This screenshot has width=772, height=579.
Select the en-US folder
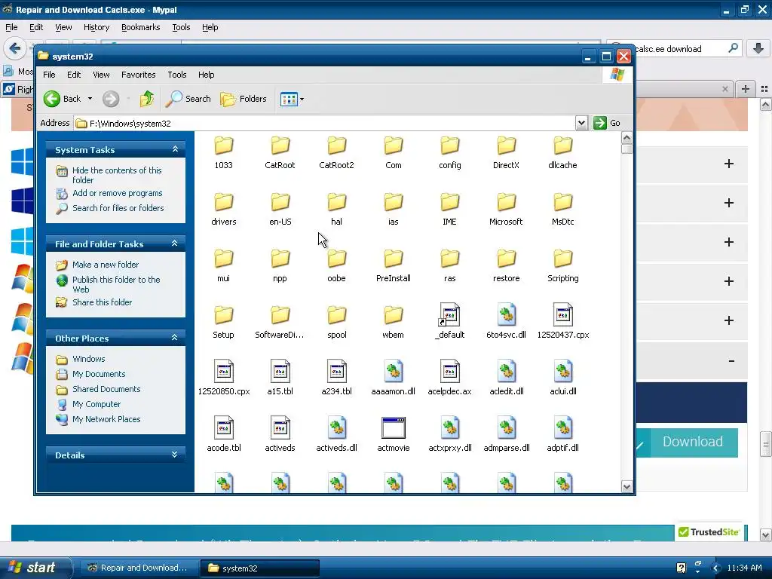coord(280,210)
